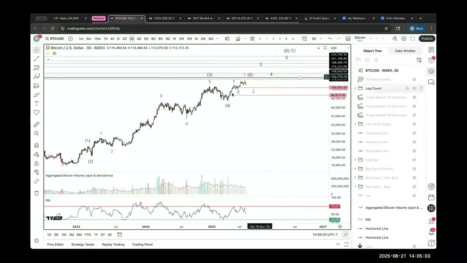Expand the Fibo Final Target folder

click(355, 124)
